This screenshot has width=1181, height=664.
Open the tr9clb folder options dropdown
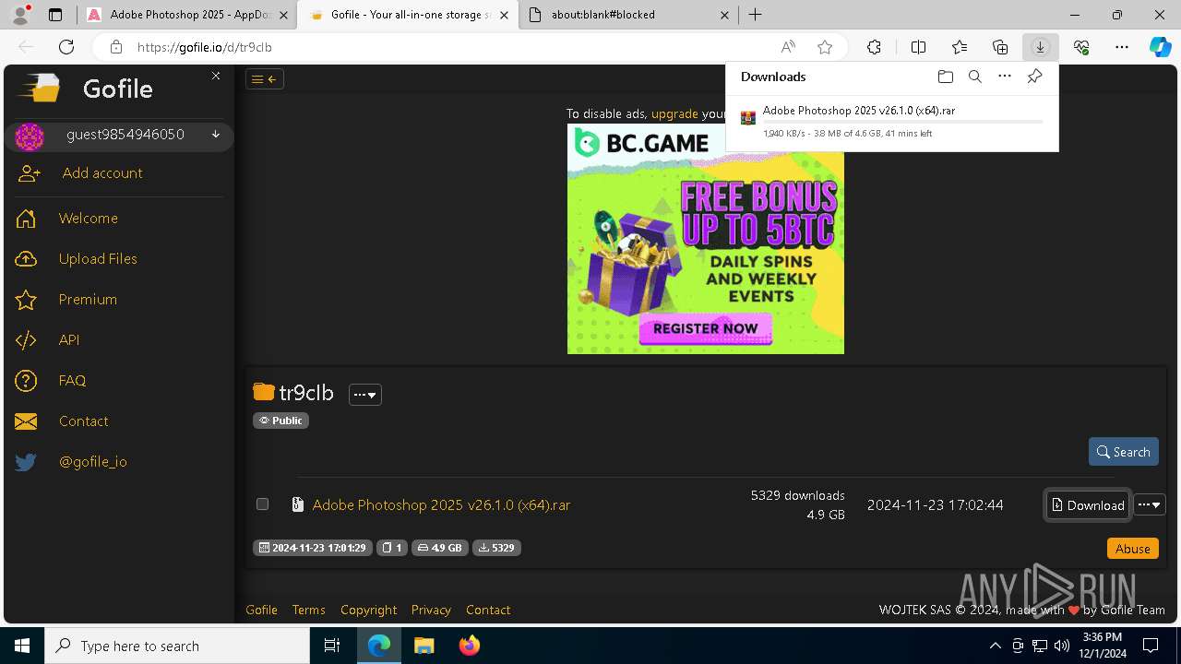click(x=365, y=395)
